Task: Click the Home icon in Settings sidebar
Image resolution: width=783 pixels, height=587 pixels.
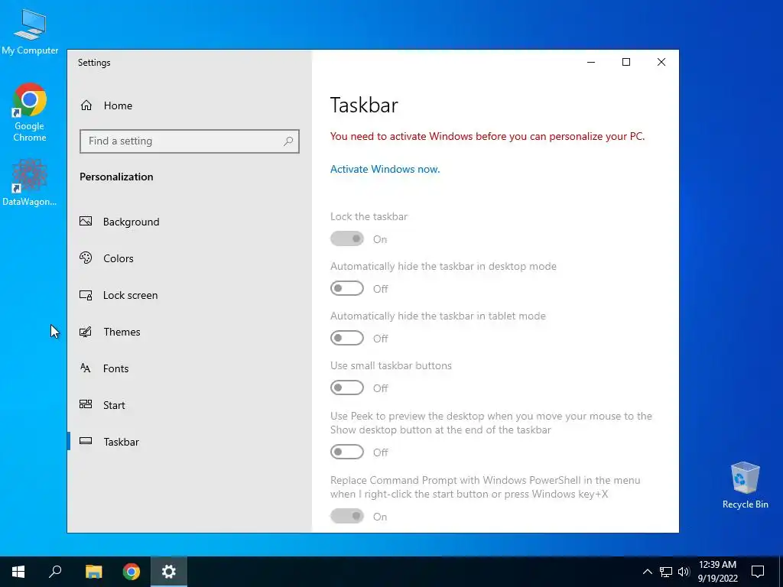Action: (x=86, y=105)
